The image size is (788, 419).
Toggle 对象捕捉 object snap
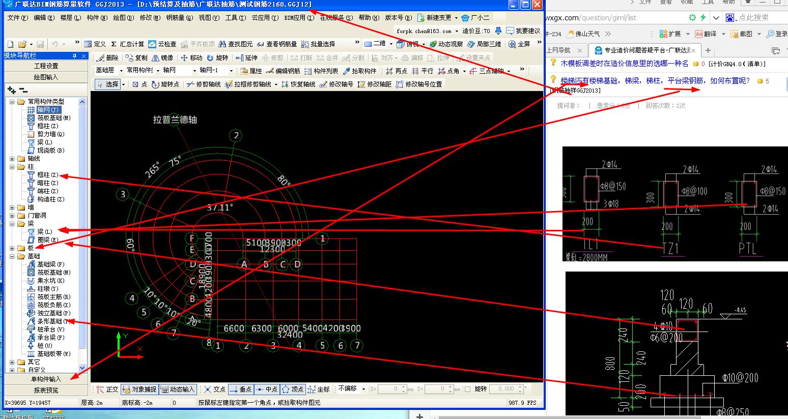pos(139,390)
